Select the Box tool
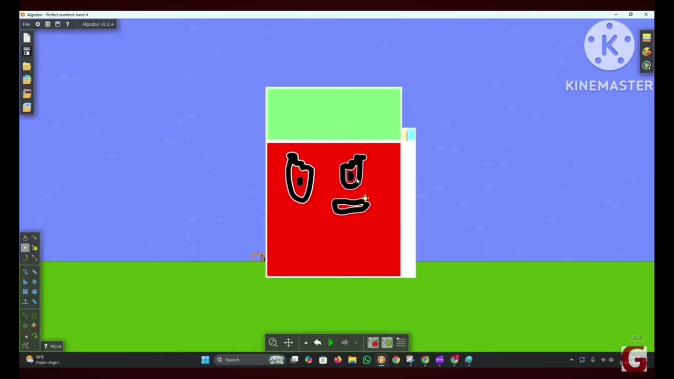Screen dimensions: 674x379 coord(25,292)
